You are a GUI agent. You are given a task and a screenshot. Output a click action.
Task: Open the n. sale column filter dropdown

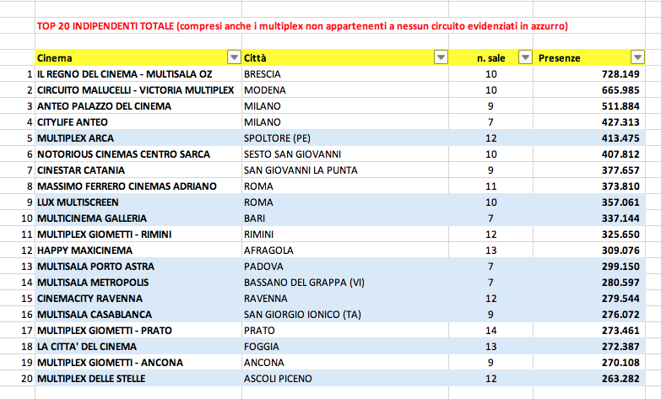point(525,57)
